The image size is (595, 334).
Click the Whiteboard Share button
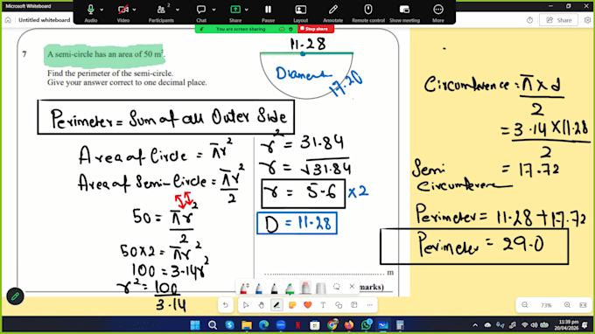[558, 20]
